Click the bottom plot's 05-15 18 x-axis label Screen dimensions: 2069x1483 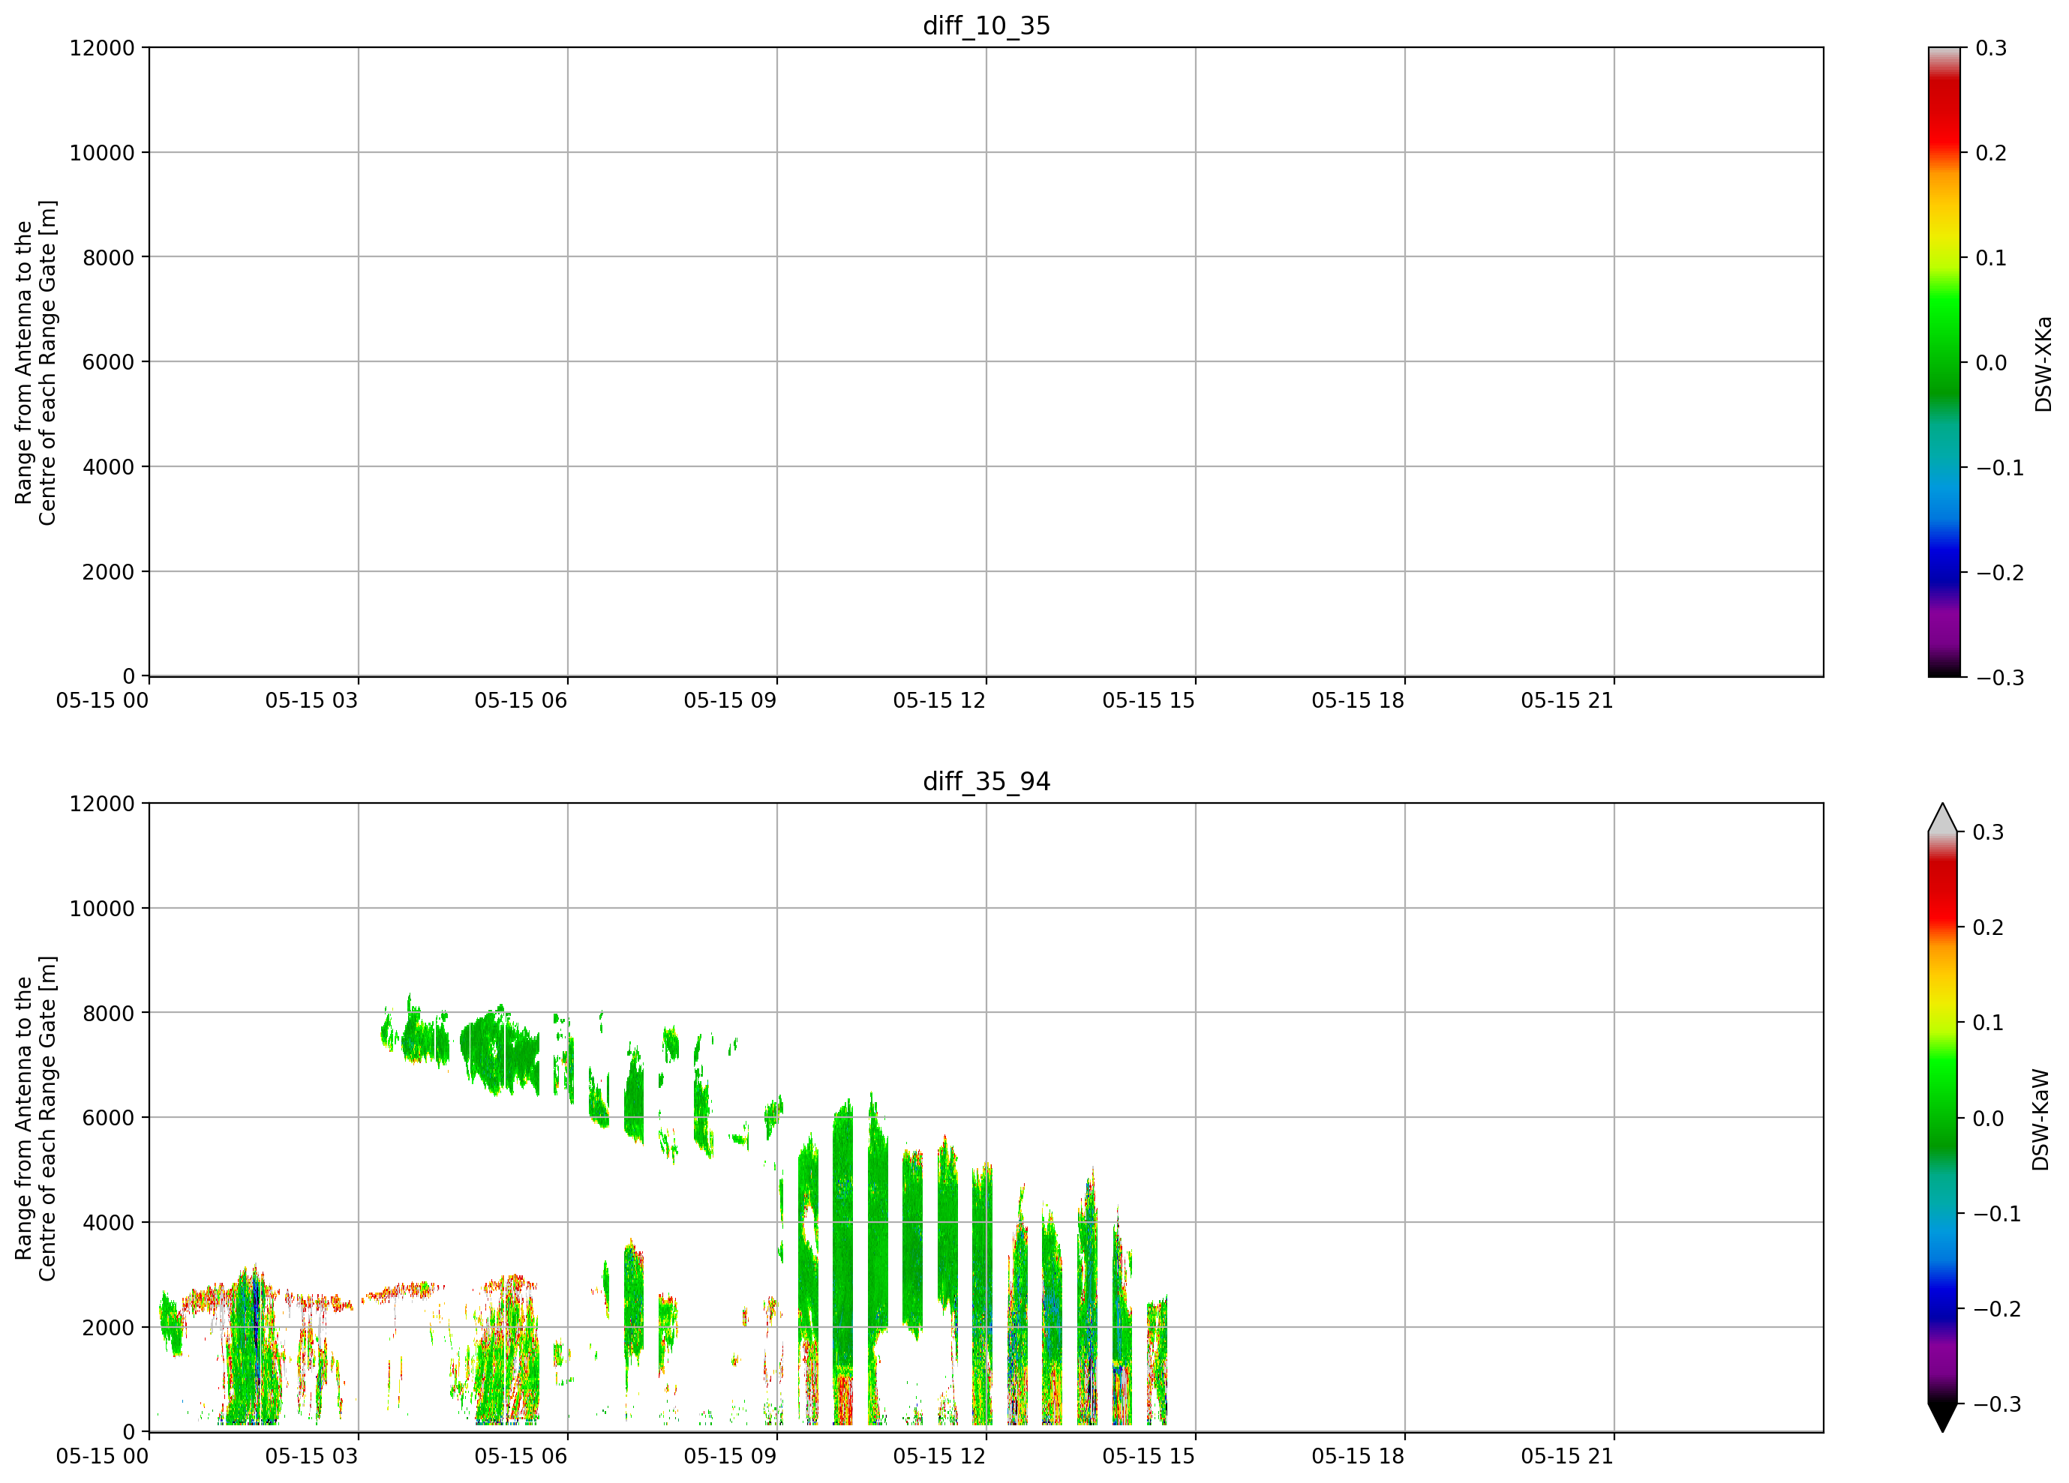click(1359, 1457)
